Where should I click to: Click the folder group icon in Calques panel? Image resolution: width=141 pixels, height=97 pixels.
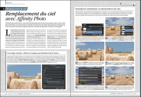pos(100,35)
